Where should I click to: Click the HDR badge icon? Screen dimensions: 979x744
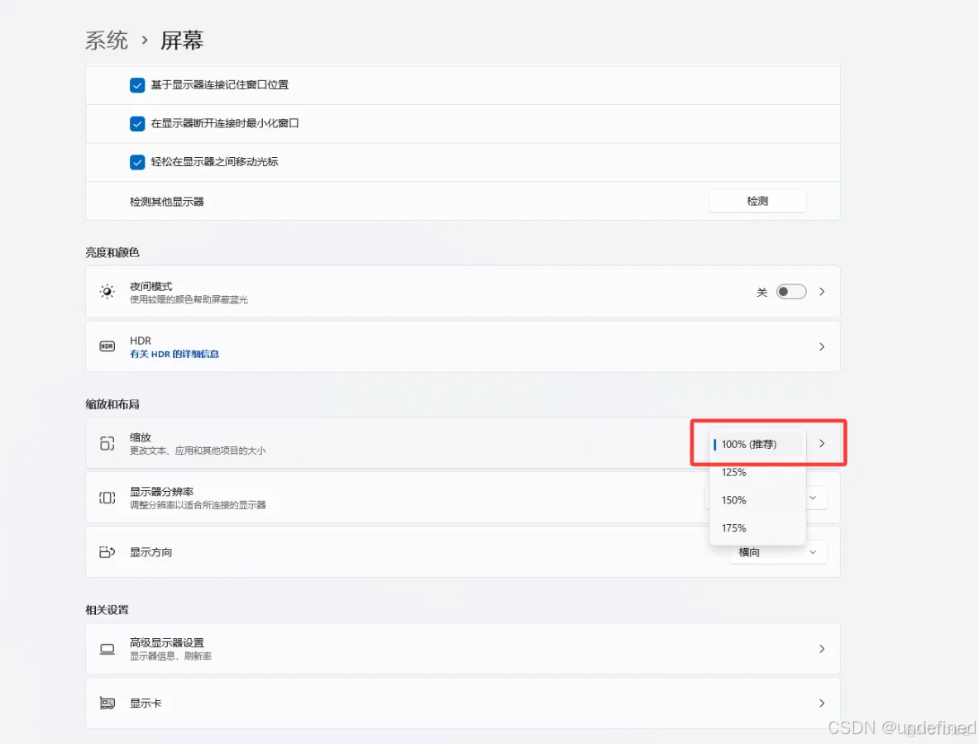(x=107, y=346)
